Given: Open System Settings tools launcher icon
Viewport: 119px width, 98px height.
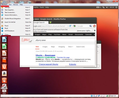Looking at the screenshot, I should pyautogui.click(x=4, y=87).
